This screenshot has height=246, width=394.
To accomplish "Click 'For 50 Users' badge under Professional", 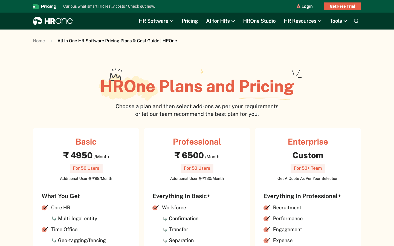I will tap(197, 168).
